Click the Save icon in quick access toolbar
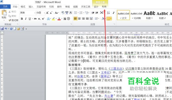The image size is (172, 100). (2, 29)
